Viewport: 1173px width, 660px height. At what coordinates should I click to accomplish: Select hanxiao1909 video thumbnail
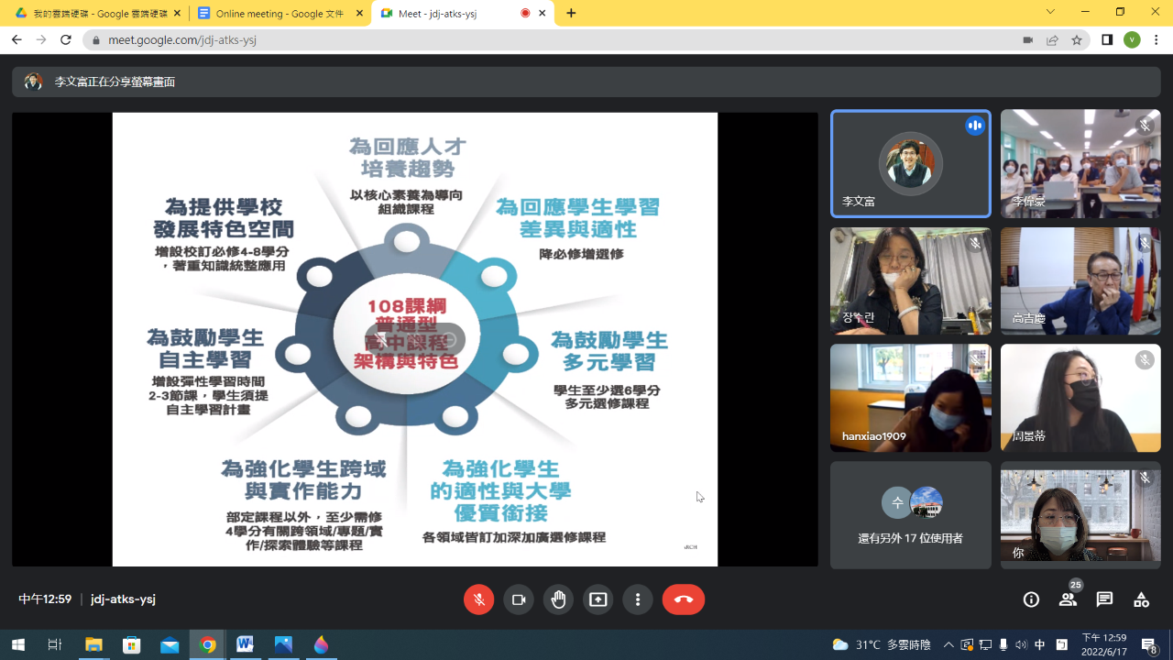tap(910, 398)
